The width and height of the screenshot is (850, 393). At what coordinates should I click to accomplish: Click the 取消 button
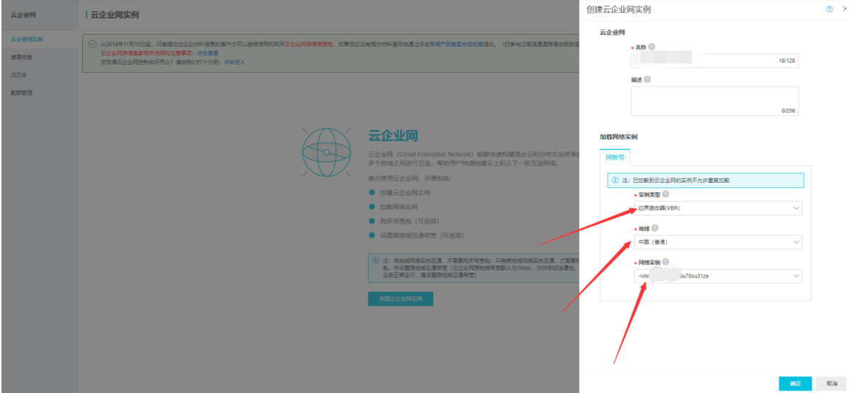[831, 383]
